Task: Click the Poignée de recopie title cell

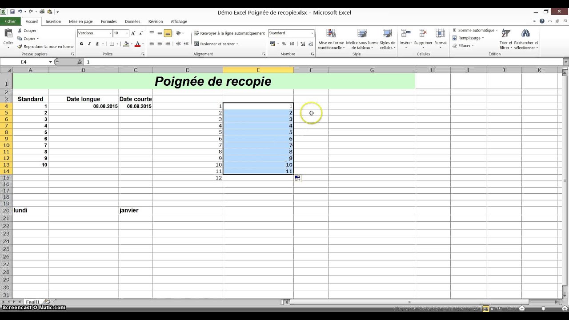Action: (x=213, y=81)
